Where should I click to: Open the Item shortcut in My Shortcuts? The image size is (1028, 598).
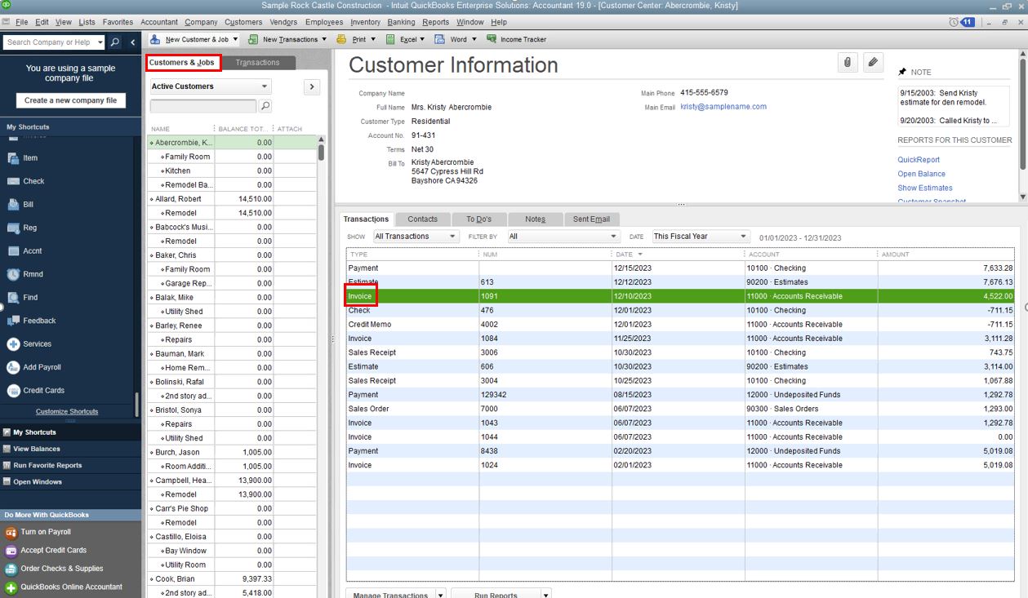point(22,158)
